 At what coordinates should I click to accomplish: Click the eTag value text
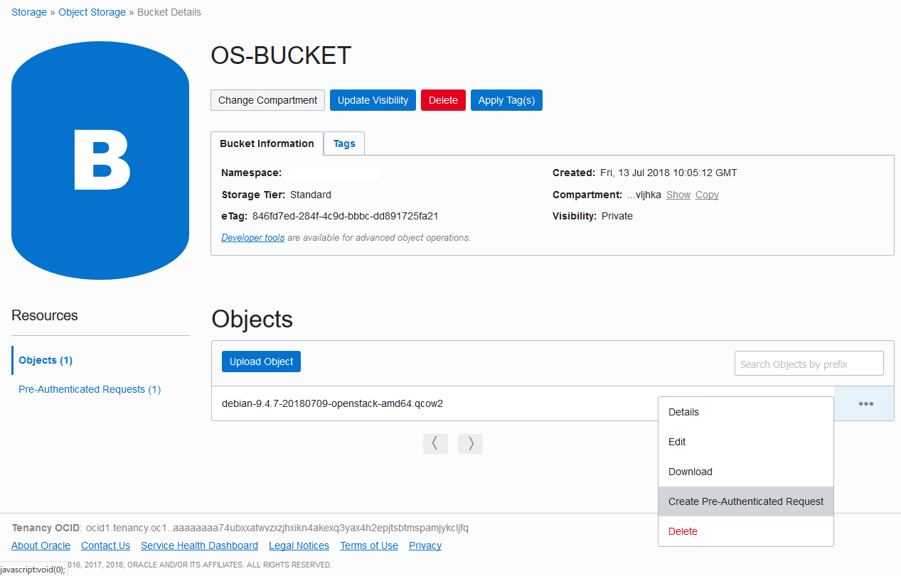click(345, 216)
